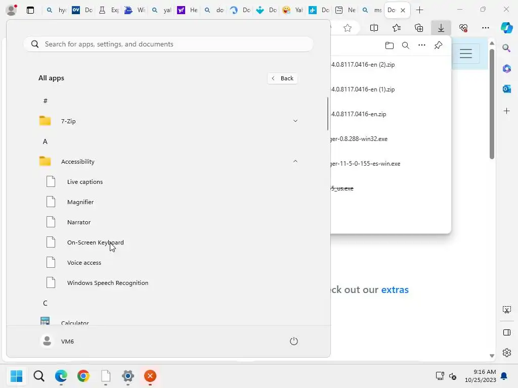
Task: Open the en (2).zip download
Action: (363, 65)
